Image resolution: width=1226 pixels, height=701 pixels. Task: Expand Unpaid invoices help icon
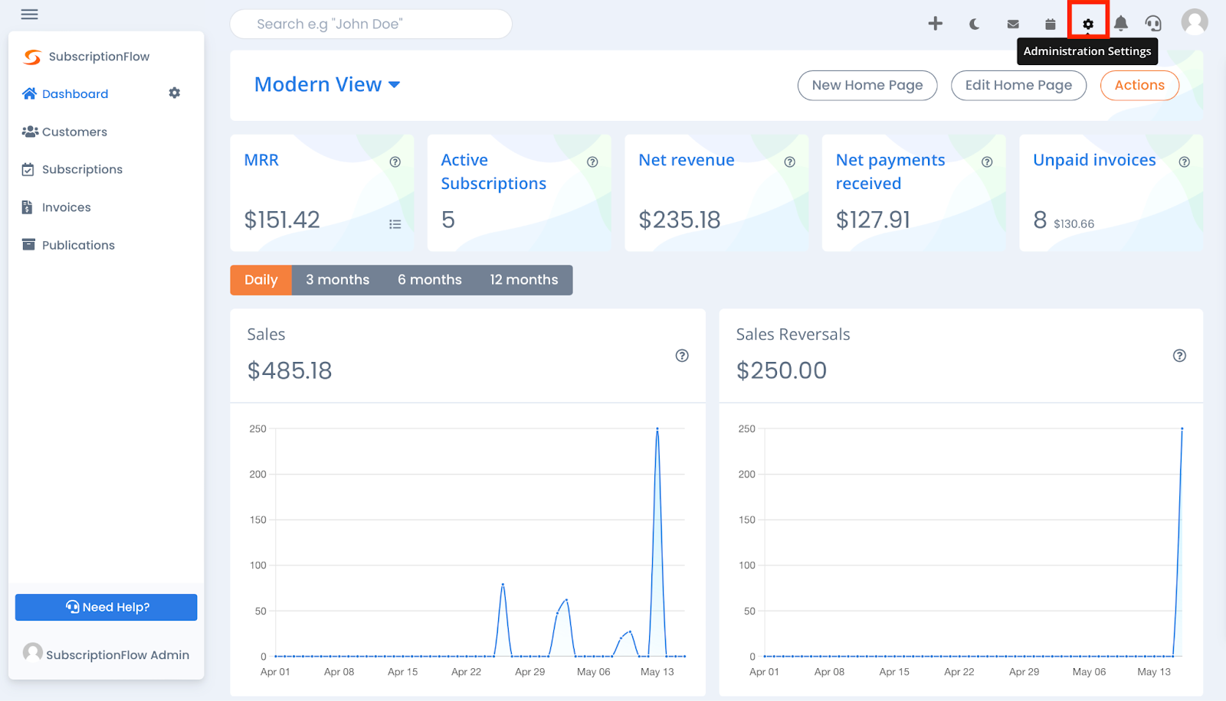tap(1184, 161)
